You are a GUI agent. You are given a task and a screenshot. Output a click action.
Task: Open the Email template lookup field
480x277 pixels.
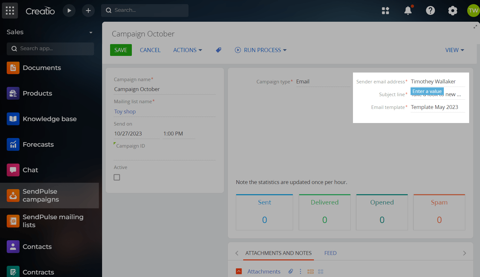point(438,107)
